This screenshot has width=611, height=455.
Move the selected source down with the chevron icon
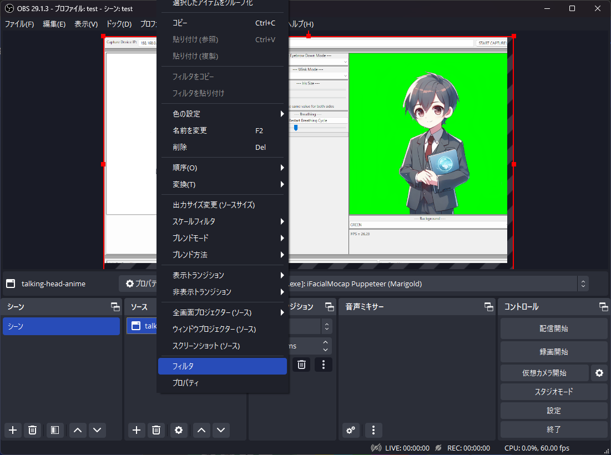click(220, 430)
